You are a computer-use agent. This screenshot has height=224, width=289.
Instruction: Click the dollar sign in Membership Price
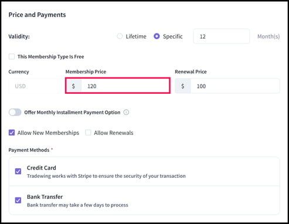pyautogui.click(x=73, y=86)
